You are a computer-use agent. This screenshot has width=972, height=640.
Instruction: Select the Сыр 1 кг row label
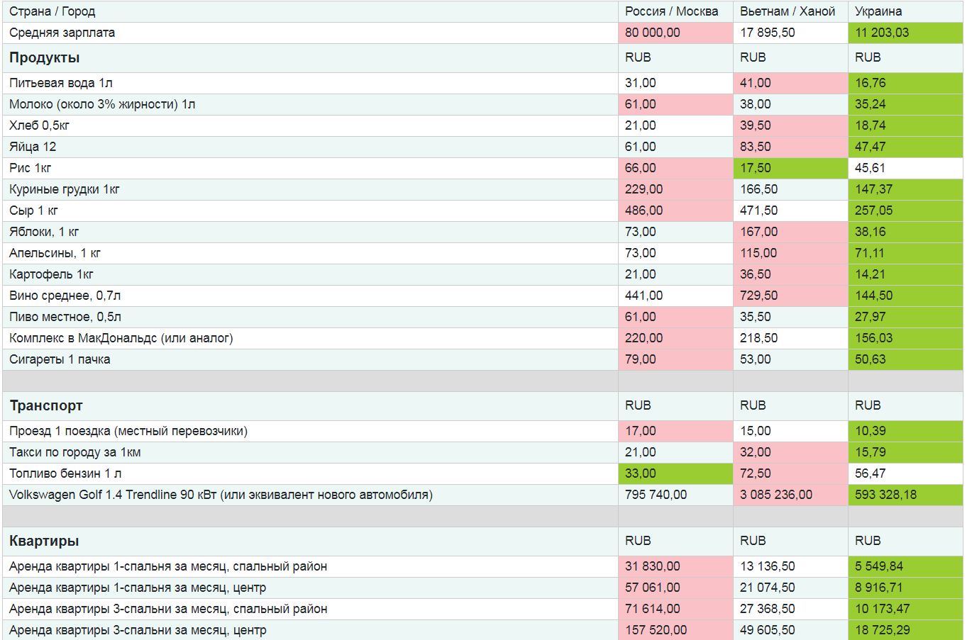point(33,210)
